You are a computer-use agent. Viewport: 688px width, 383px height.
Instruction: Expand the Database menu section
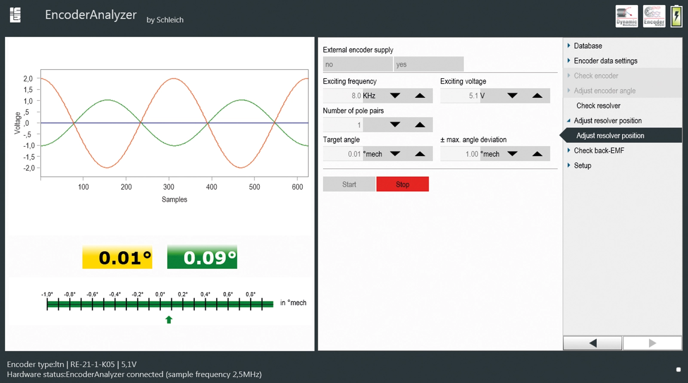587,46
